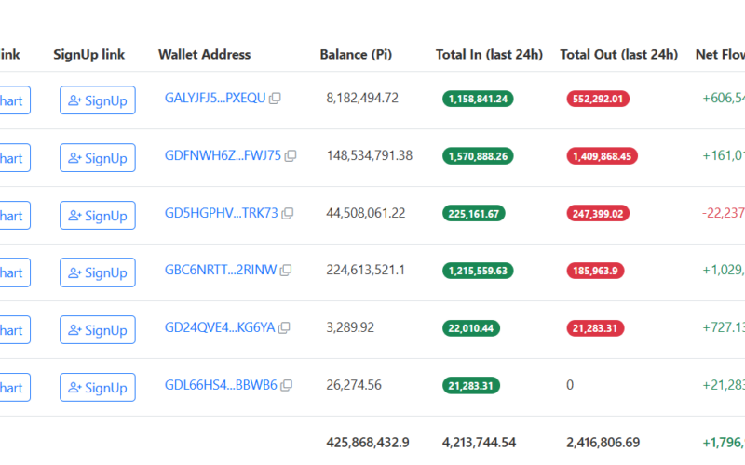
Task: Click copy icon beside GD5HGPHV...TRK73
Action: tap(288, 214)
